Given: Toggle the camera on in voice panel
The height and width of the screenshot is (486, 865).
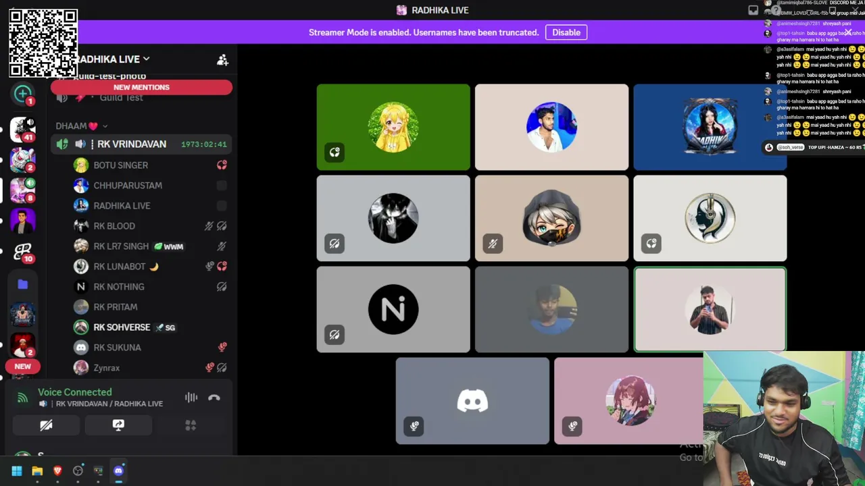Looking at the screenshot, I should tap(46, 425).
